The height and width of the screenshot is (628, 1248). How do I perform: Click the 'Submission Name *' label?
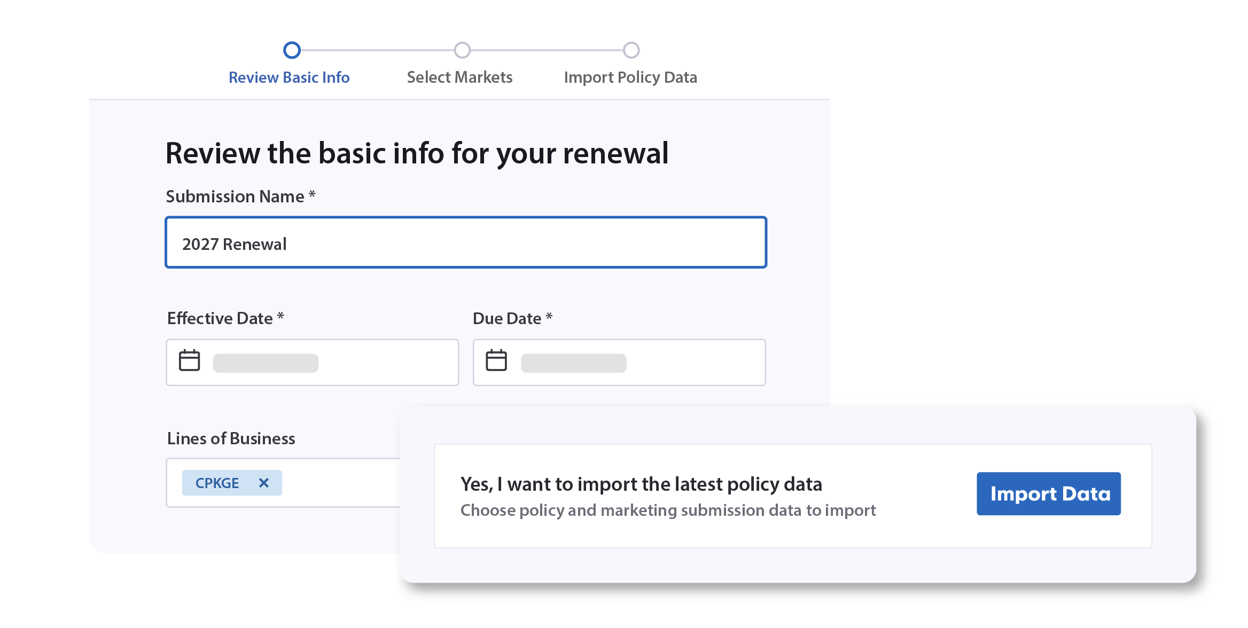240,197
